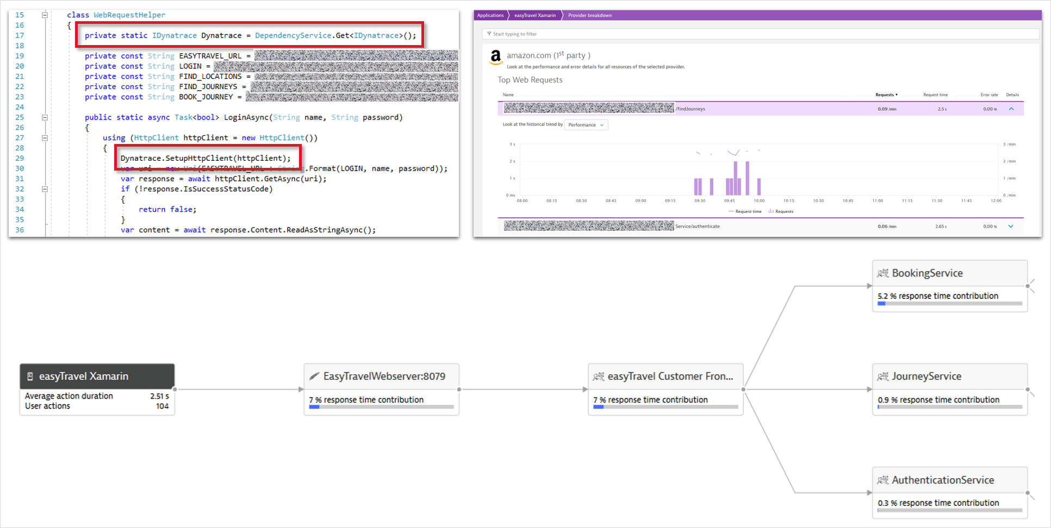Click the Amazon provider logo icon
Screen dimensions: 1051x528
click(495, 57)
